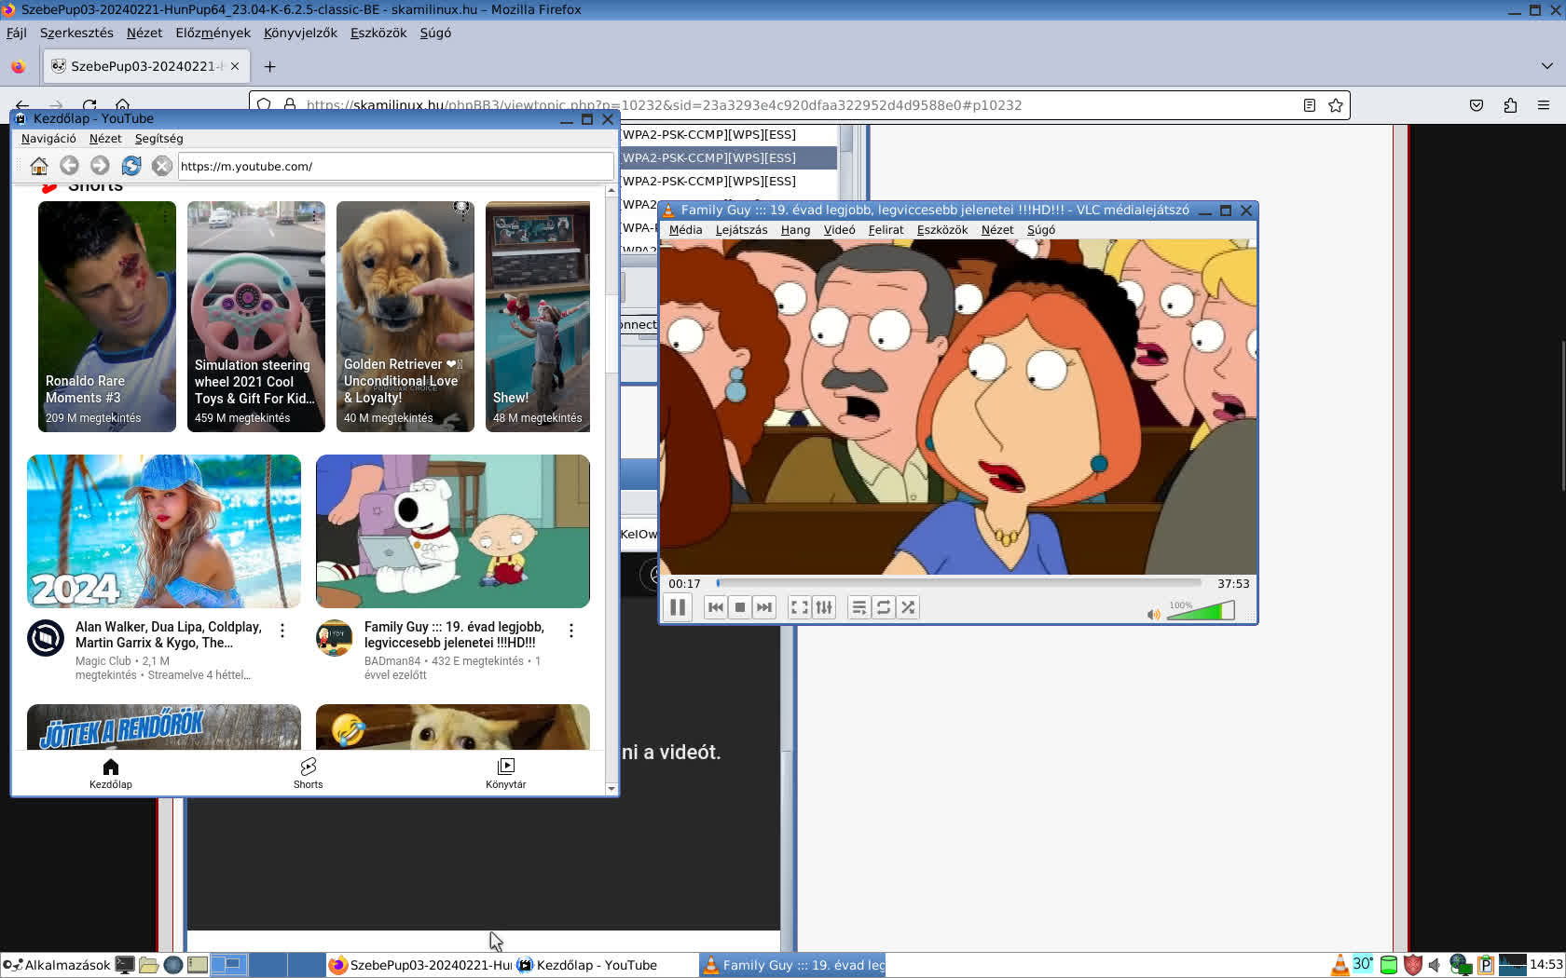The image size is (1566, 978).
Task: Bookmark page with Firefox star icon
Action: coord(1336,105)
